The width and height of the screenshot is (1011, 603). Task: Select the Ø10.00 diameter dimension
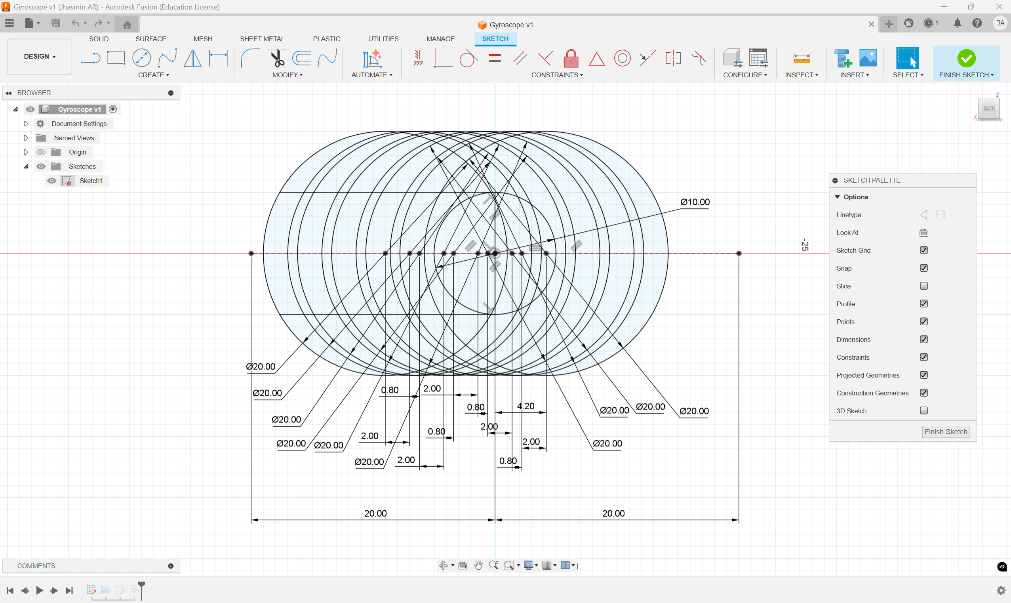(695, 202)
